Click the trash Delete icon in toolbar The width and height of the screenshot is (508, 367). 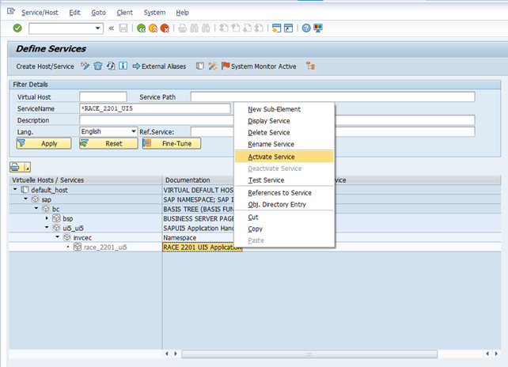click(98, 66)
